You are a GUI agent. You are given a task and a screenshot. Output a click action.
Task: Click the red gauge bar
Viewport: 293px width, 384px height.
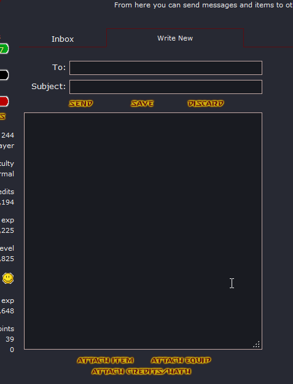coord(4,101)
